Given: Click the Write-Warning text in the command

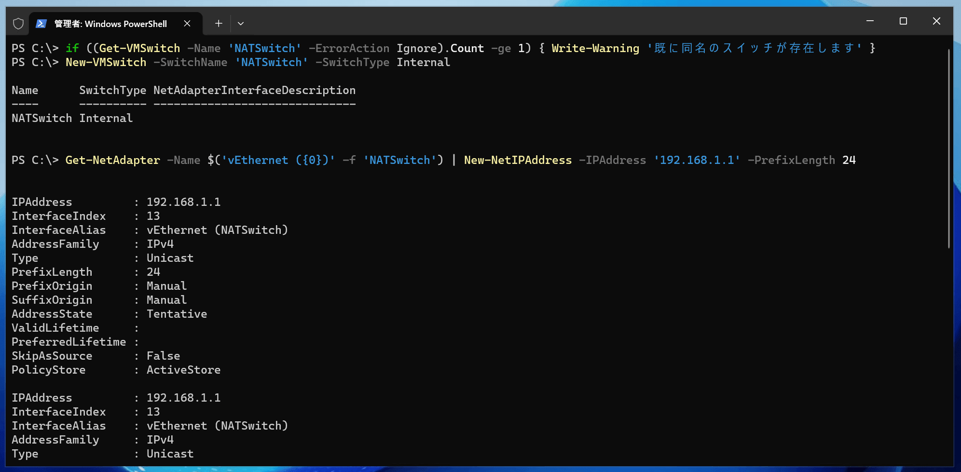Looking at the screenshot, I should click(594, 48).
